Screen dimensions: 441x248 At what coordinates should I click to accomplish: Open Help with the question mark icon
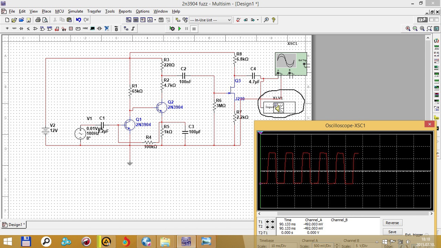pyautogui.click(x=274, y=20)
